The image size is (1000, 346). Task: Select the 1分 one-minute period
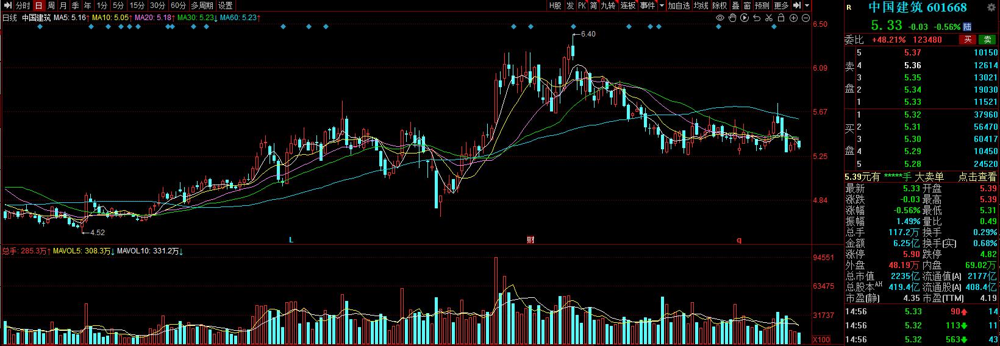pyautogui.click(x=102, y=5)
